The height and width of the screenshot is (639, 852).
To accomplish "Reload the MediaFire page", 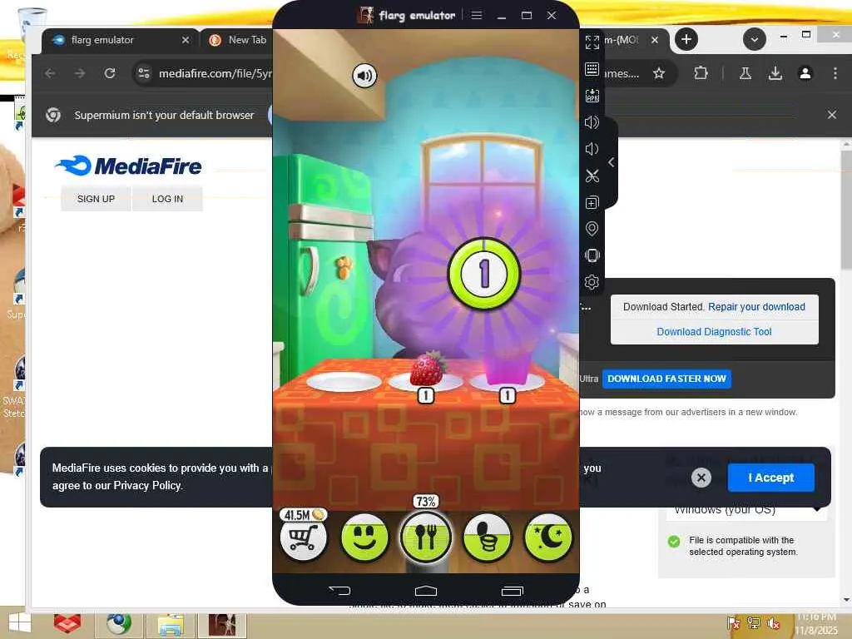I will (x=110, y=73).
